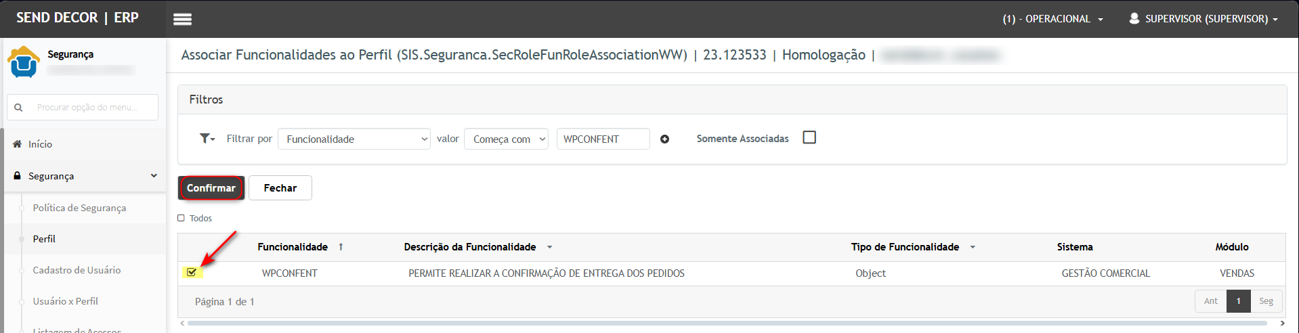Click the Segurança house logo icon
The height and width of the screenshot is (333, 1299).
(24, 62)
